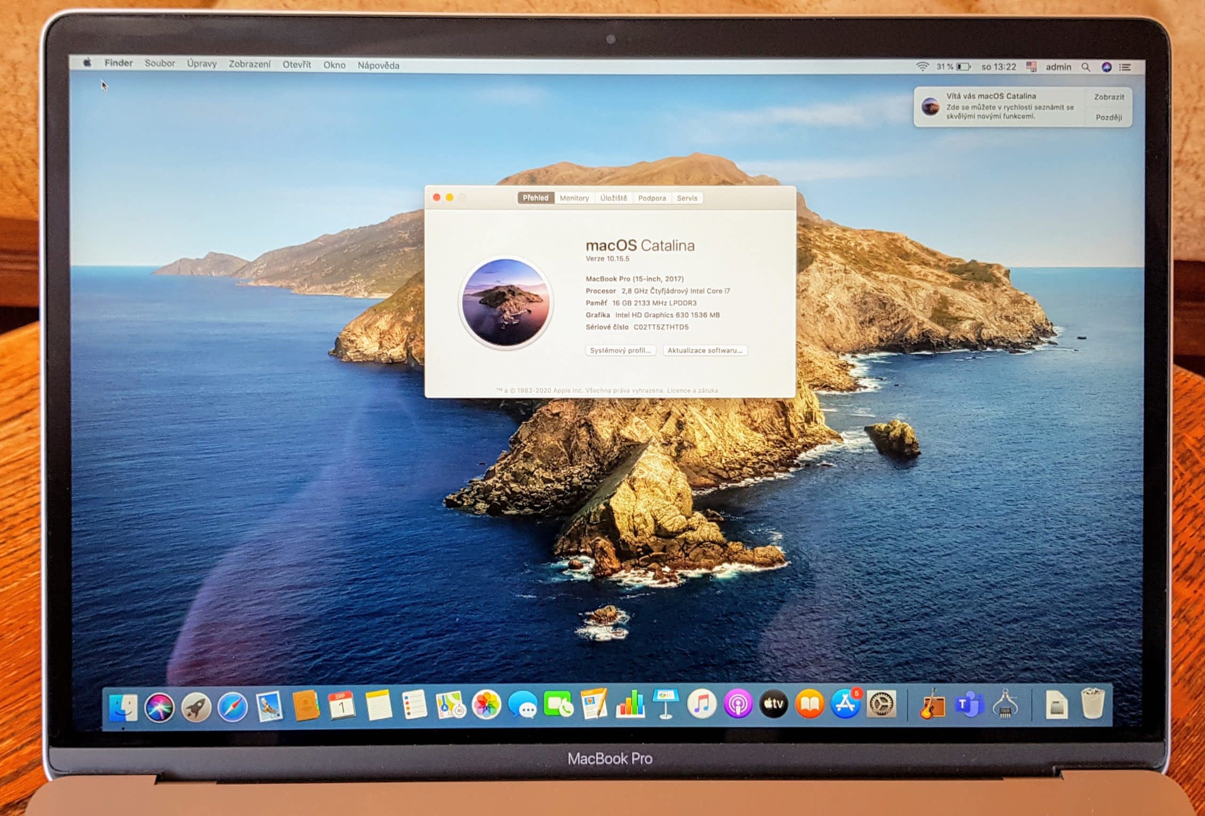Open Messages from the Dock
Viewport: 1205px width, 816px height.
522,705
